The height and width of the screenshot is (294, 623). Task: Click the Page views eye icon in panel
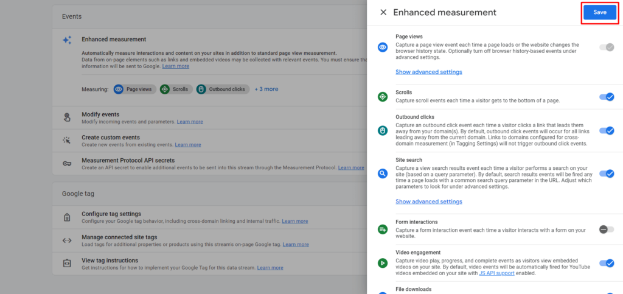pos(383,47)
